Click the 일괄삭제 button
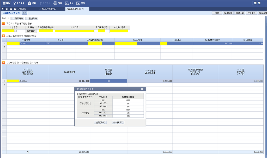The width and height of the screenshot is (267, 158). click(x=262, y=13)
